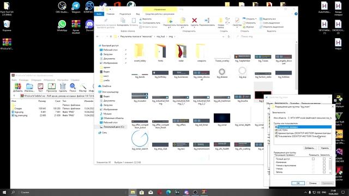
Task: Click Move to (Переместить в) ribbon icon
Action: tap(170, 21)
